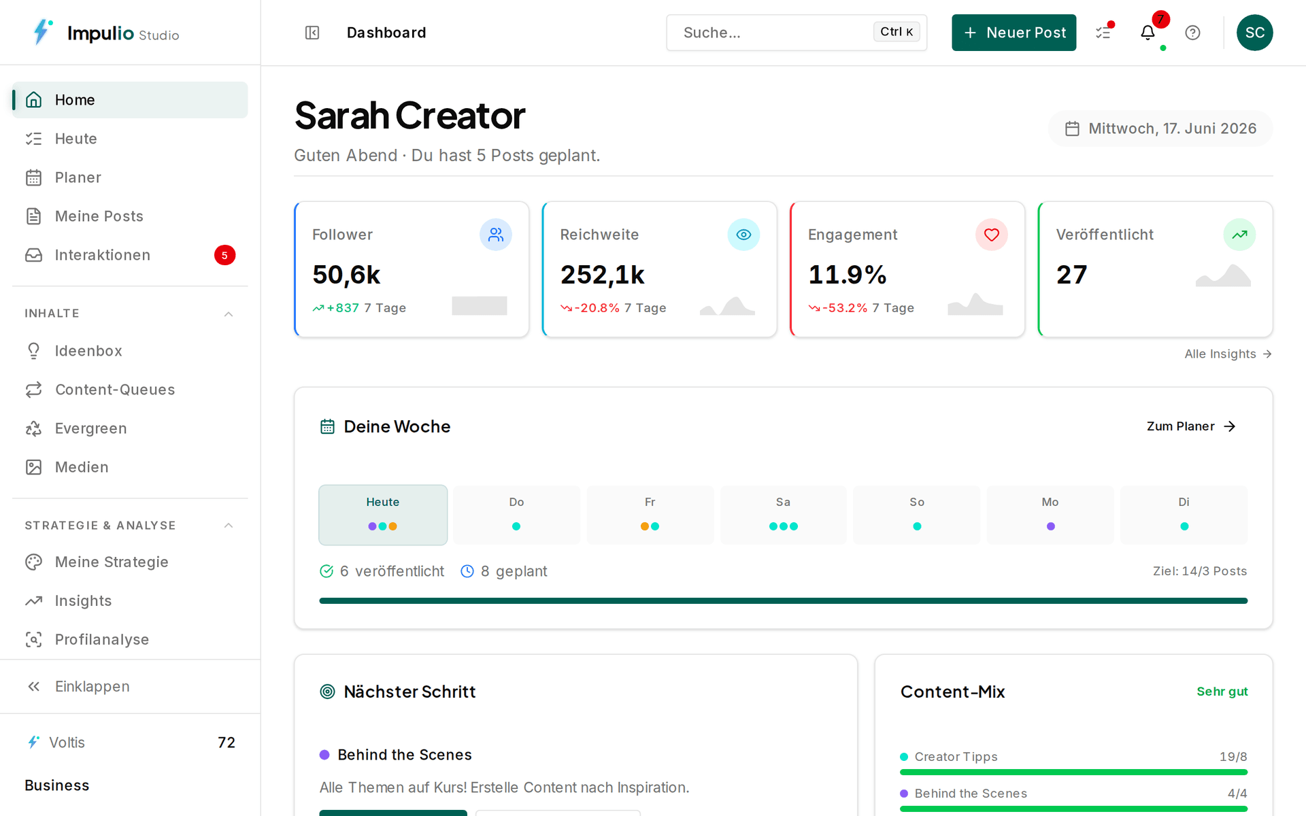Select the Fr day tile
The image size is (1306, 816).
[650, 515]
